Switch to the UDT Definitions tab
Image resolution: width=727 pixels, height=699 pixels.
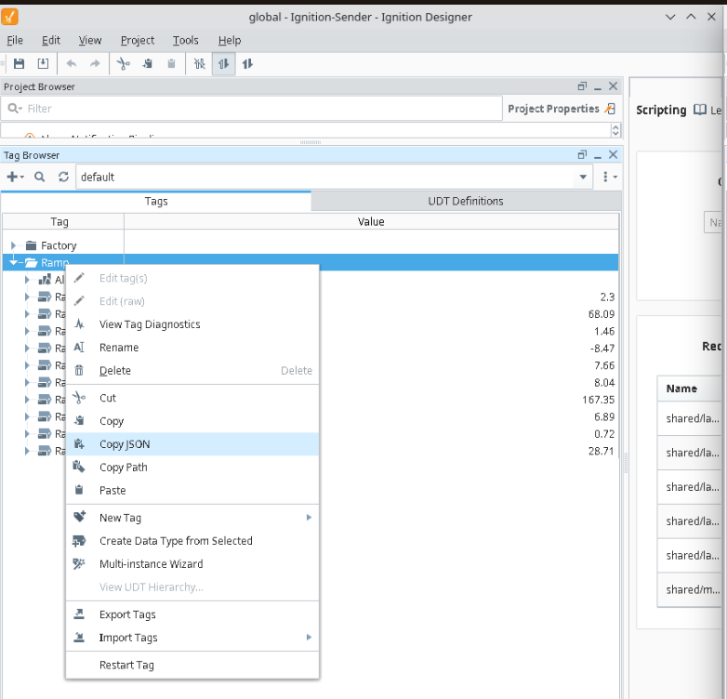[x=466, y=201]
